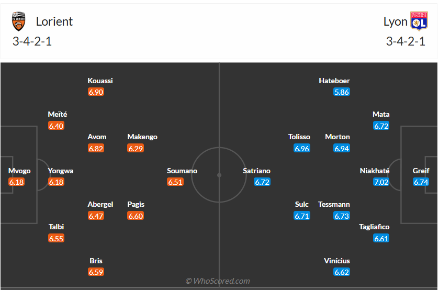Open Tolisso's player name link

point(299,137)
